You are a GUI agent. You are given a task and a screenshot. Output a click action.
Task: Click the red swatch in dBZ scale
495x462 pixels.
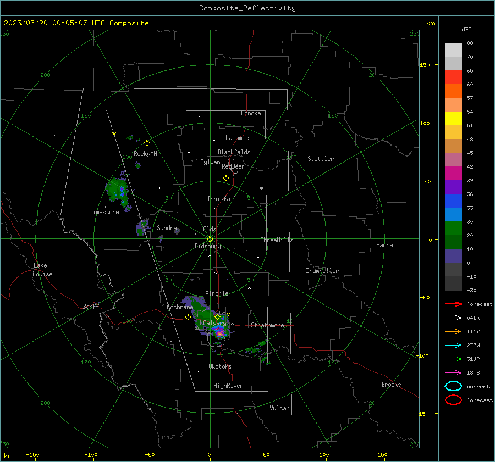[453, 77]
